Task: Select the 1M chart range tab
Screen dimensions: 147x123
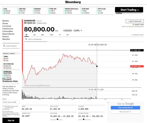Action: [x=34, y=35]
